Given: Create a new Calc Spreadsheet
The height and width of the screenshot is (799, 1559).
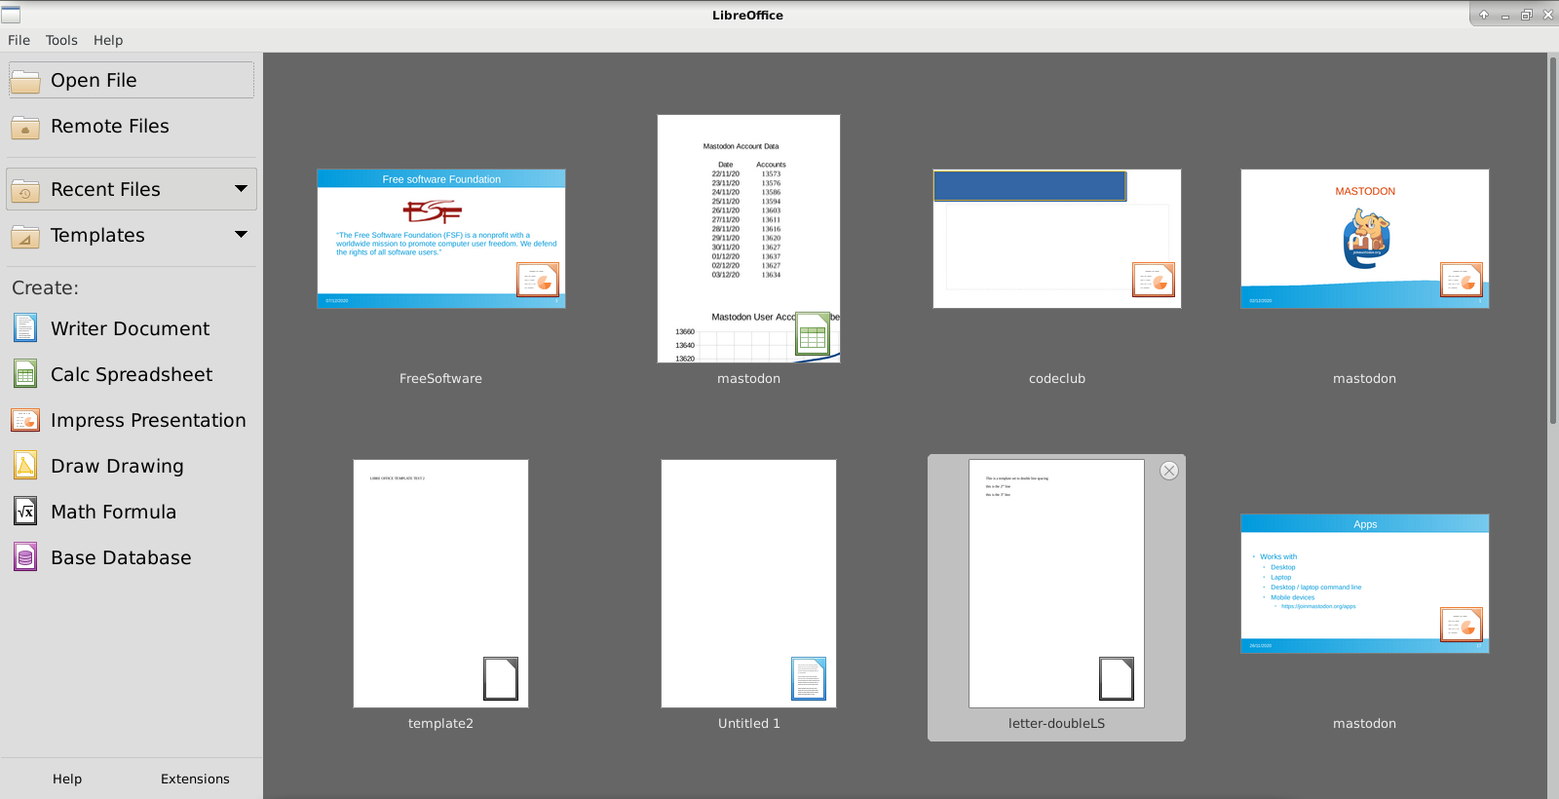Looking at the screenshot, I should coord(131,374).
